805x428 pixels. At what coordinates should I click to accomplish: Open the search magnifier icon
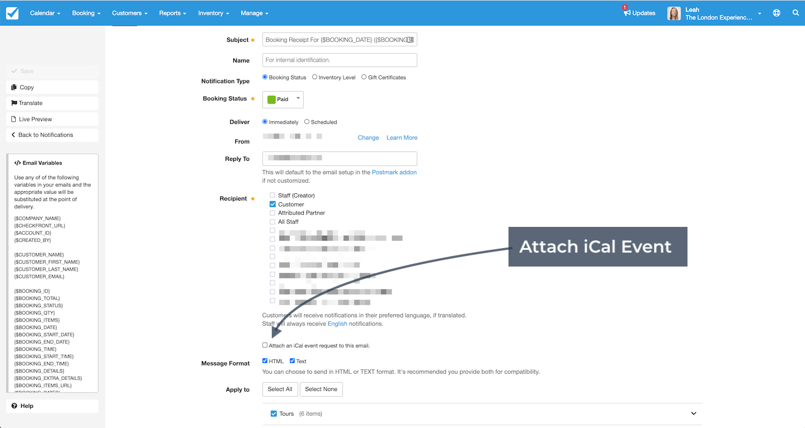tap(795, 13)
